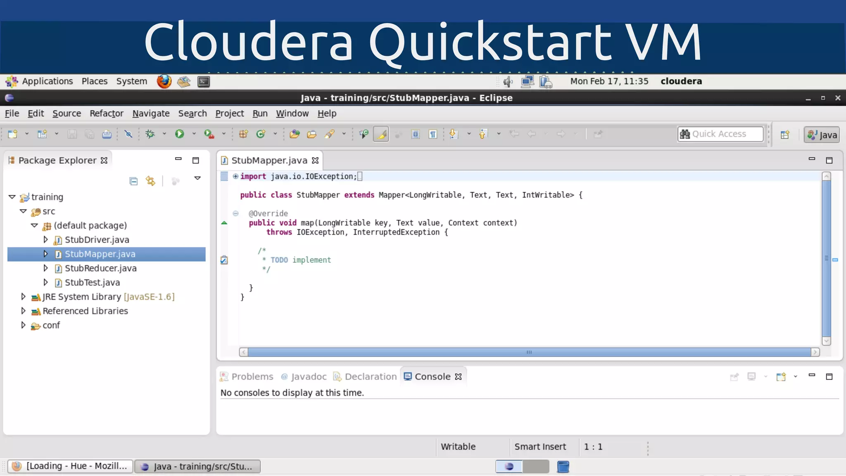Viewport: 846px width, 476px height.
Task: Click the Open Console icon
Action: pyautogui.click(x=781, y=376)
